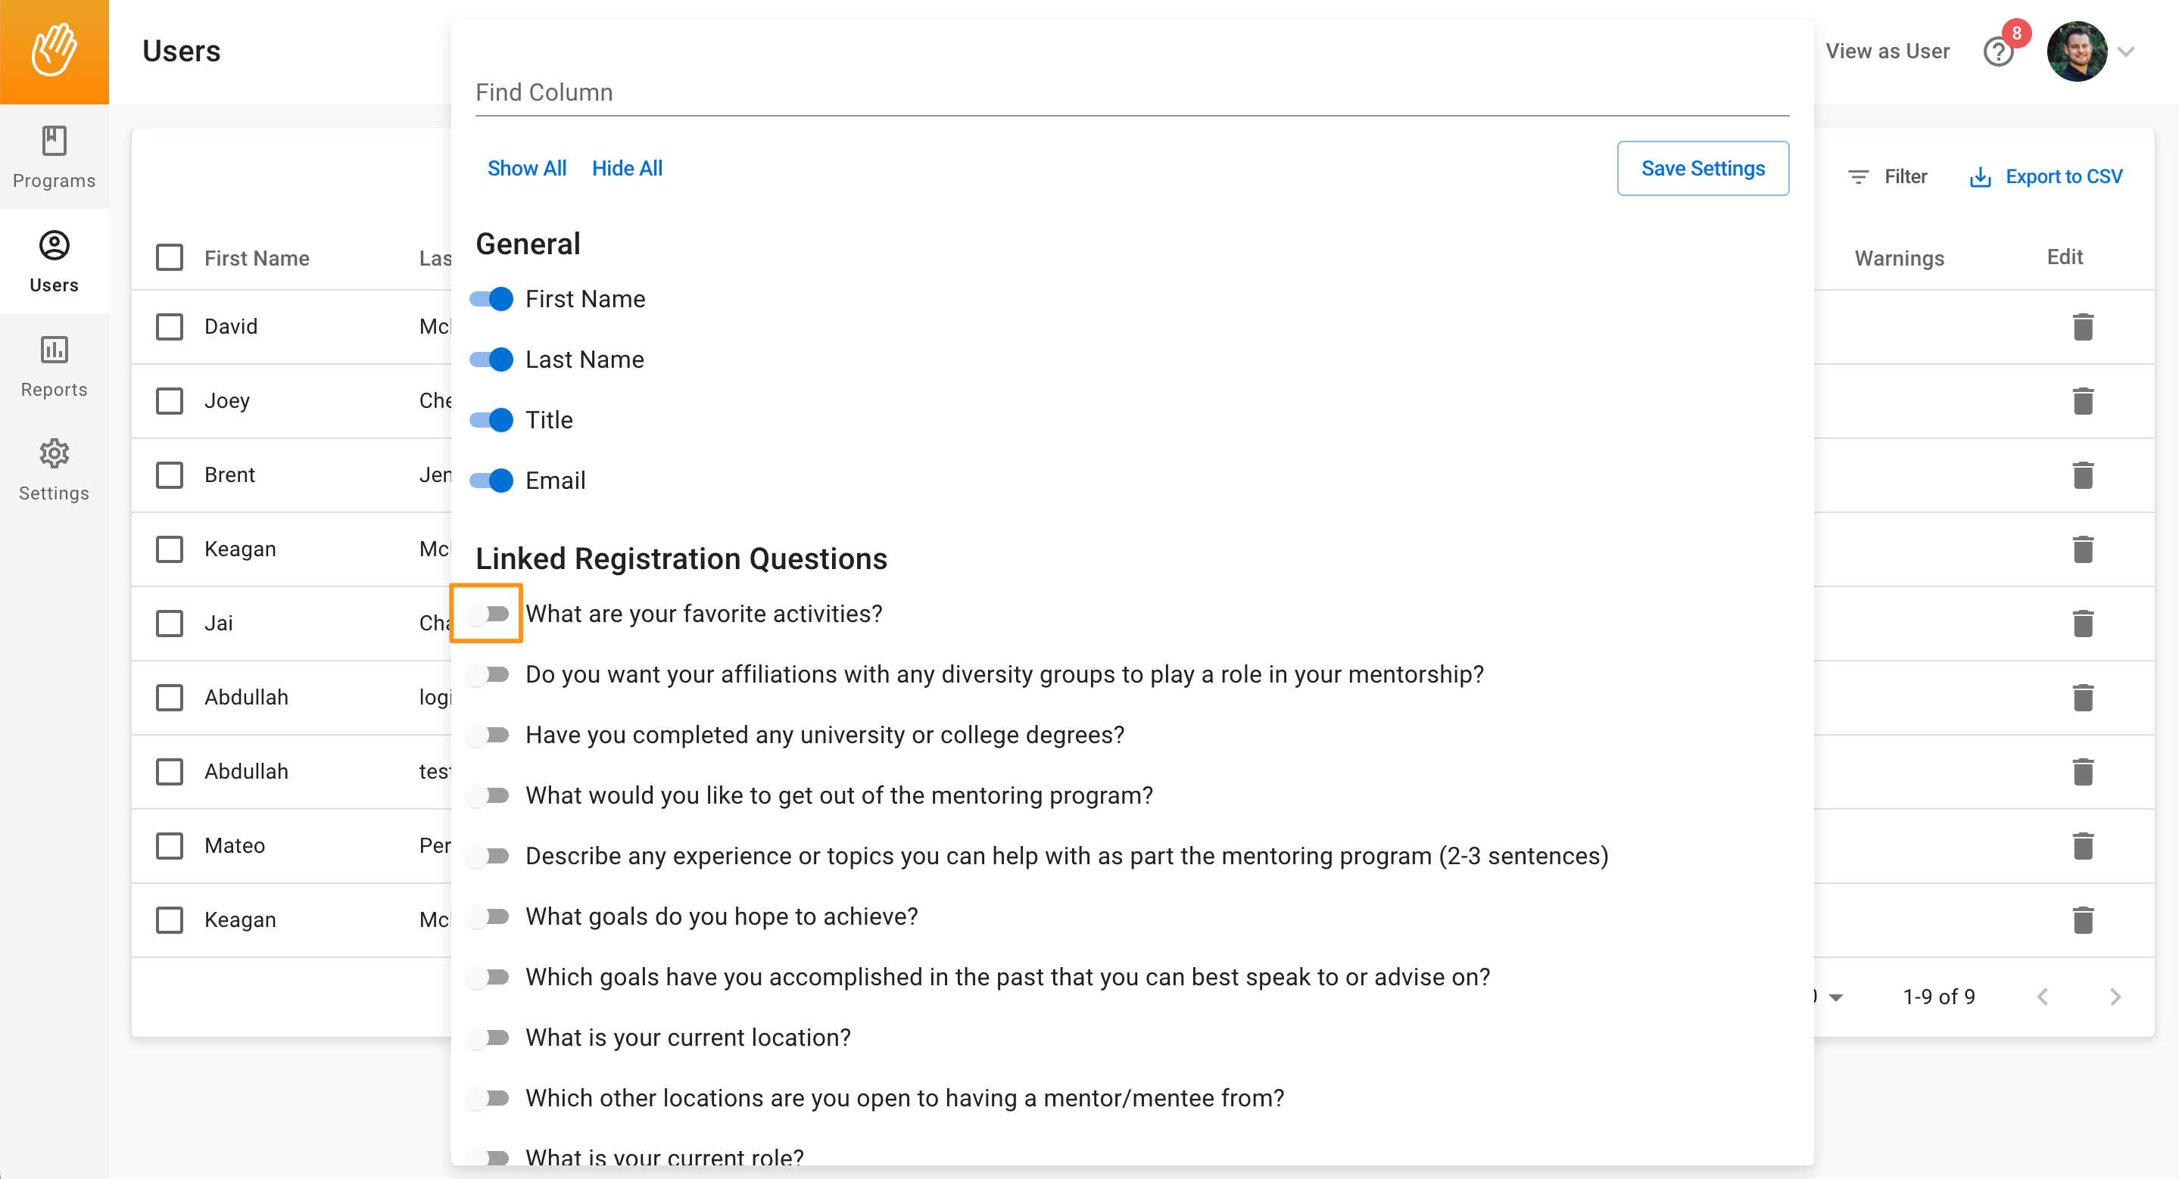This screenshot has width=2179, height=1179.
Task: Focus the Find Column search field
Action: tap(1132, 92)
